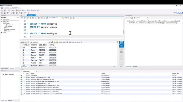This screenshot has height=102, width=183.
Task: Click the commit transaction icon
Action: [x=42, y=18]
